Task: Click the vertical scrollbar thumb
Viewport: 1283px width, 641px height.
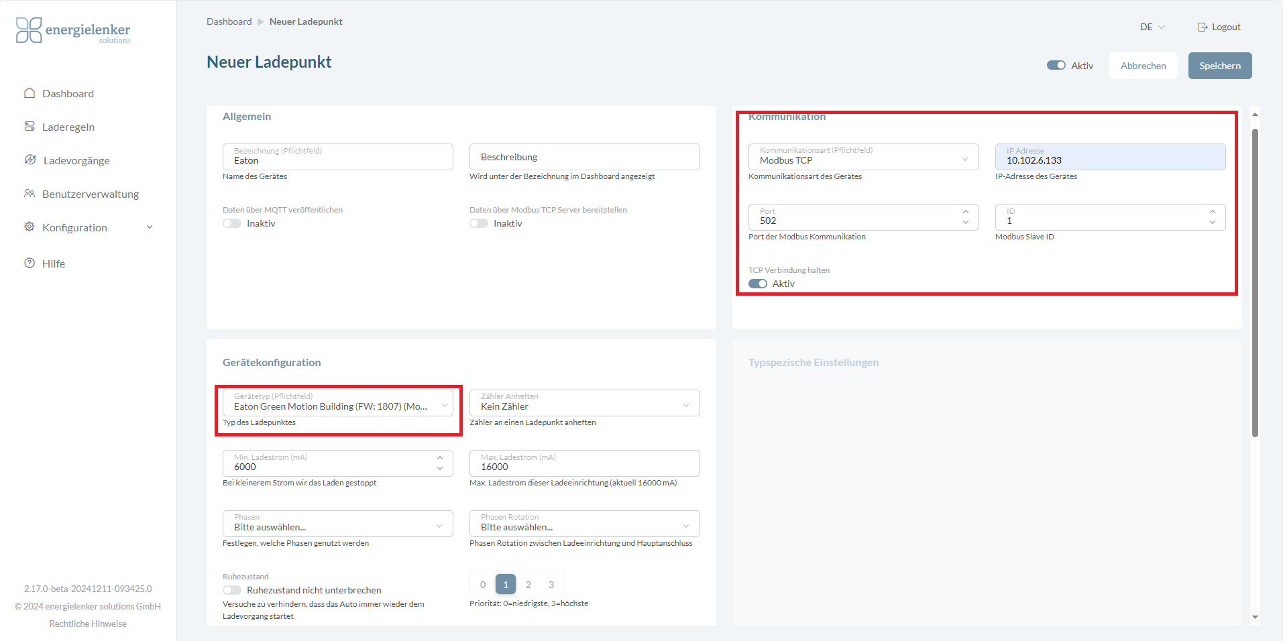Action: pos(1255,282)
